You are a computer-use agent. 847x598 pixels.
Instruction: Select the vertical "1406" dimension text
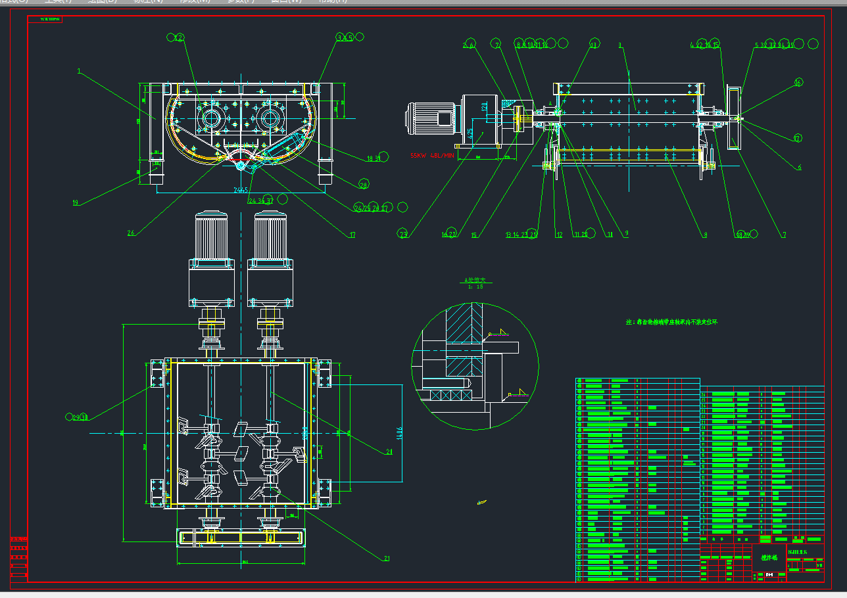(399, 432)
